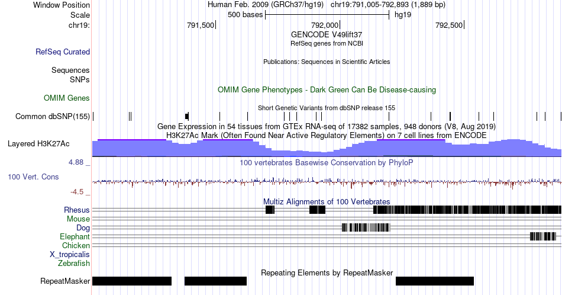Open the OMIM Gene Phenotypes track title

point(327,89)
